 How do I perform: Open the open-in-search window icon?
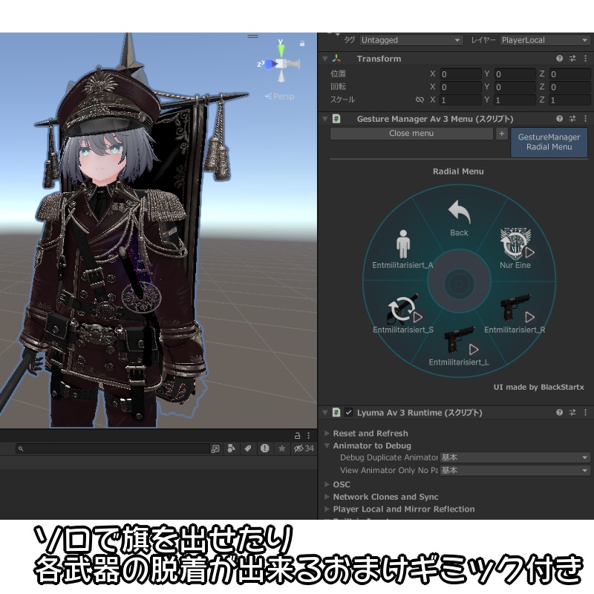coord(215,449)
